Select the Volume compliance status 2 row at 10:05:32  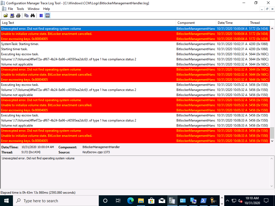135,90
